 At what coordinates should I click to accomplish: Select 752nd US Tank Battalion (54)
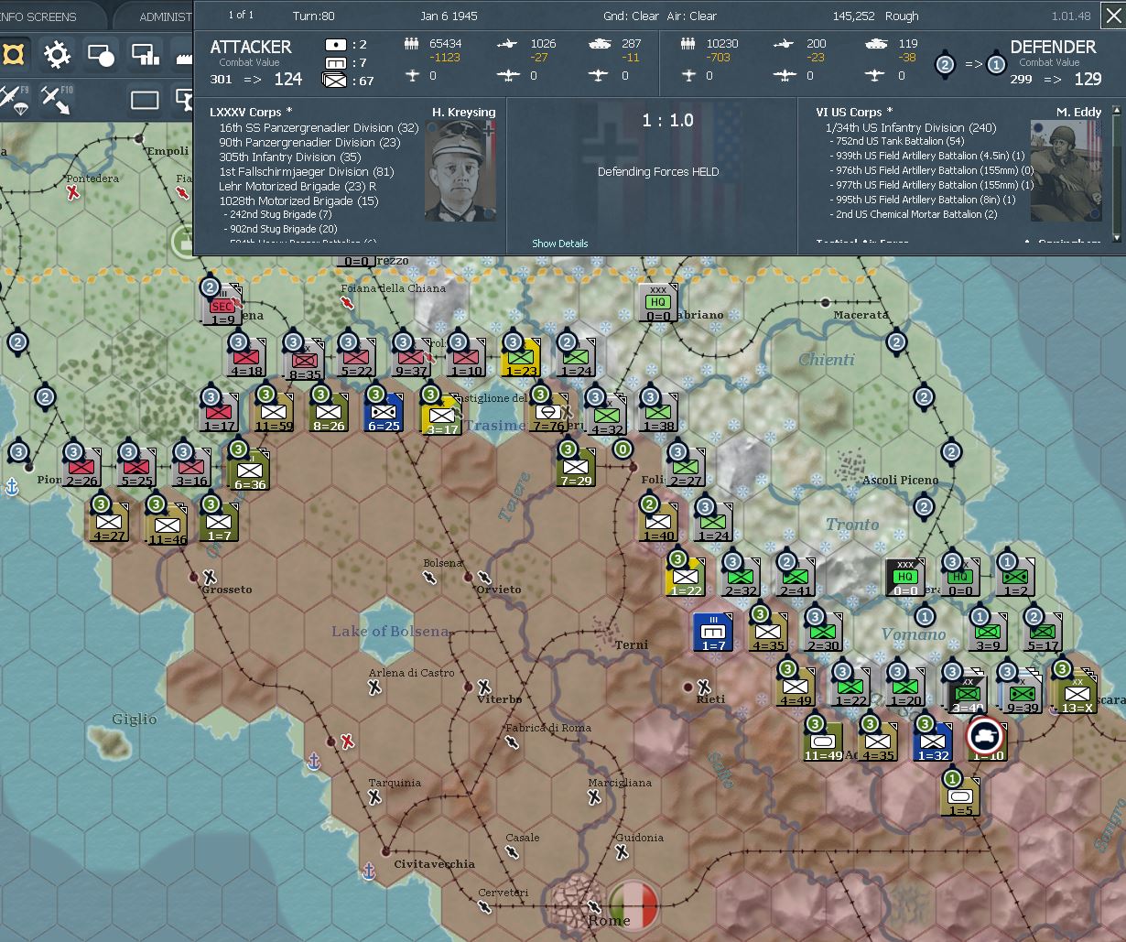click(x=897, y=142)
